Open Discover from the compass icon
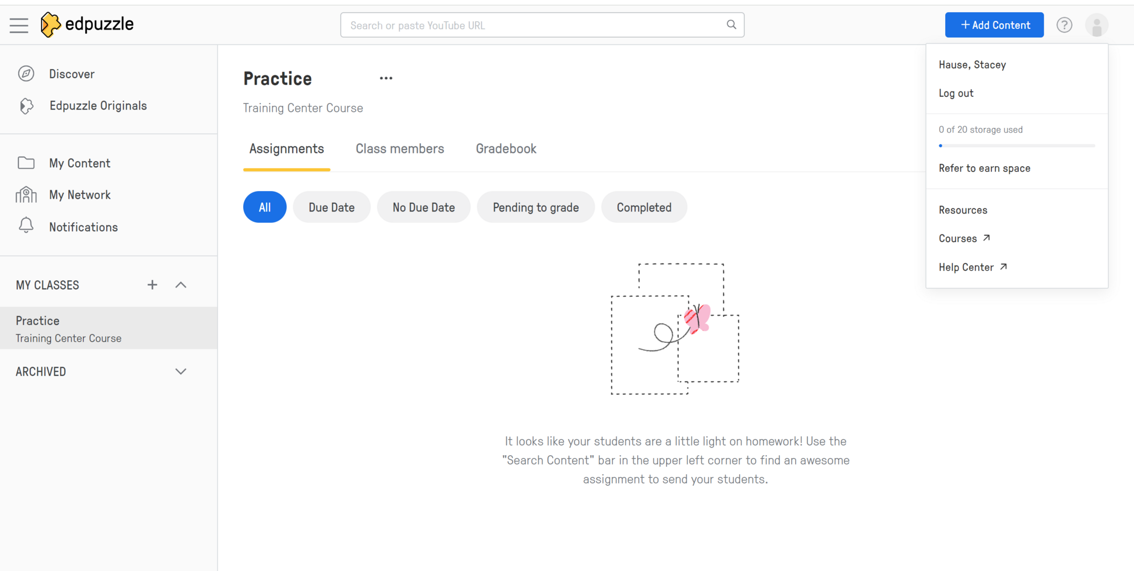The width and height of the screenshot is (1134, 571). tap(26, 74)
